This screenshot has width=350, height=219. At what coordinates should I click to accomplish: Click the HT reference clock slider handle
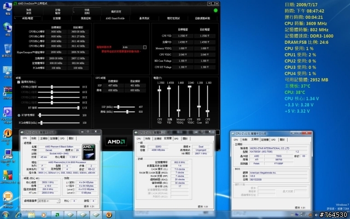tap(40, 116)
